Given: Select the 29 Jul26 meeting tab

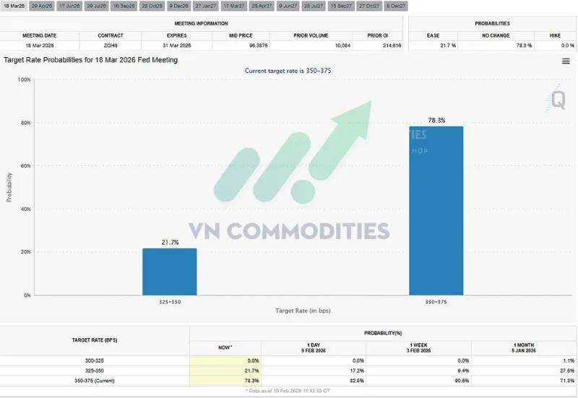Looking at the screenshot, I should click(97, 6).
